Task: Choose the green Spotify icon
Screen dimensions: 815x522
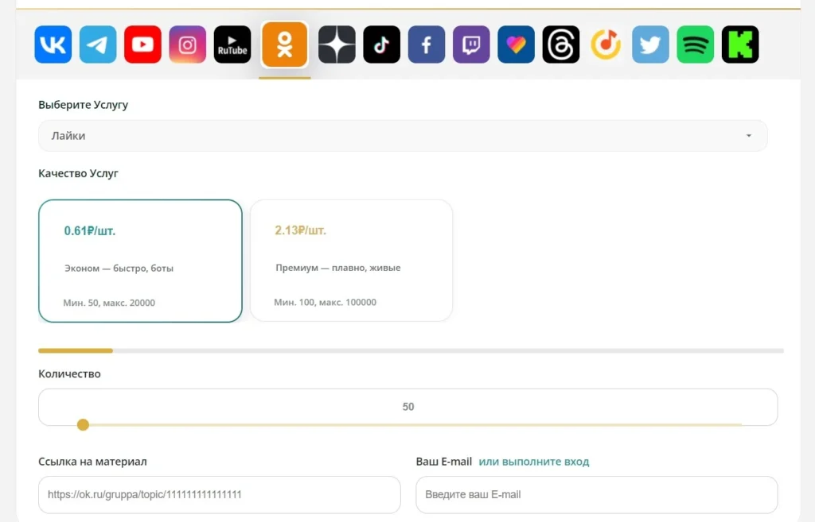Action: point(696,44)
